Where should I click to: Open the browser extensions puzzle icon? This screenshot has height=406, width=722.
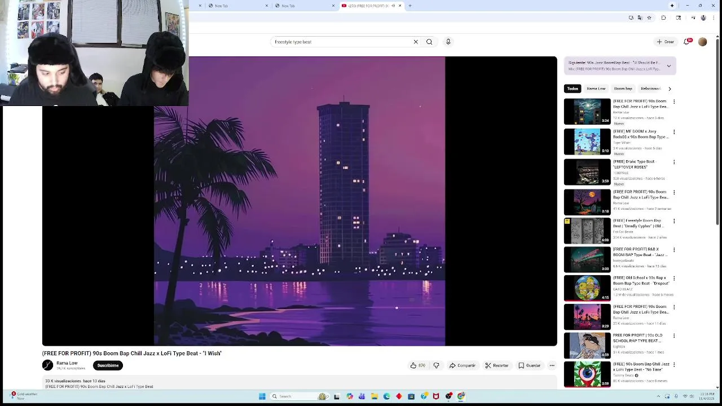tap(663, 18)
